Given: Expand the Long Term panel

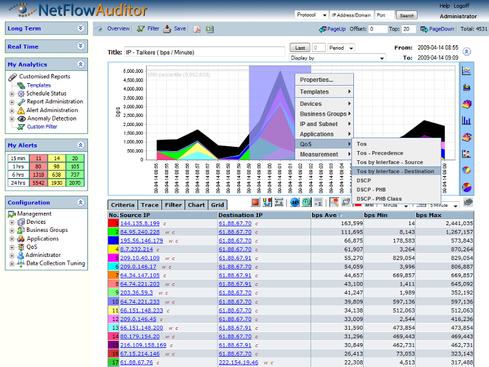Looking at the screenshot, I should [x=81, y=28].
